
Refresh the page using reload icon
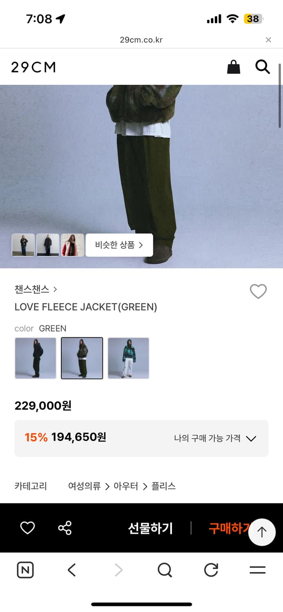[x=211, y=570]
